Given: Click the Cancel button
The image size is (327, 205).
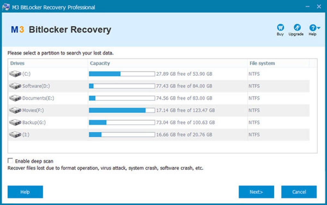Looking at the screenshot, I should [299, 192].
